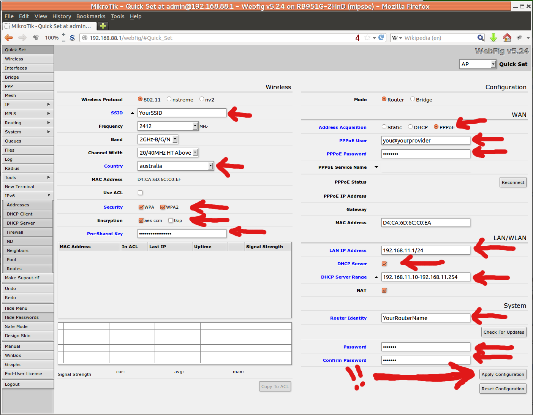Click the PPPoE User input field
The image size is (533, 415).
tap(426, 141)
